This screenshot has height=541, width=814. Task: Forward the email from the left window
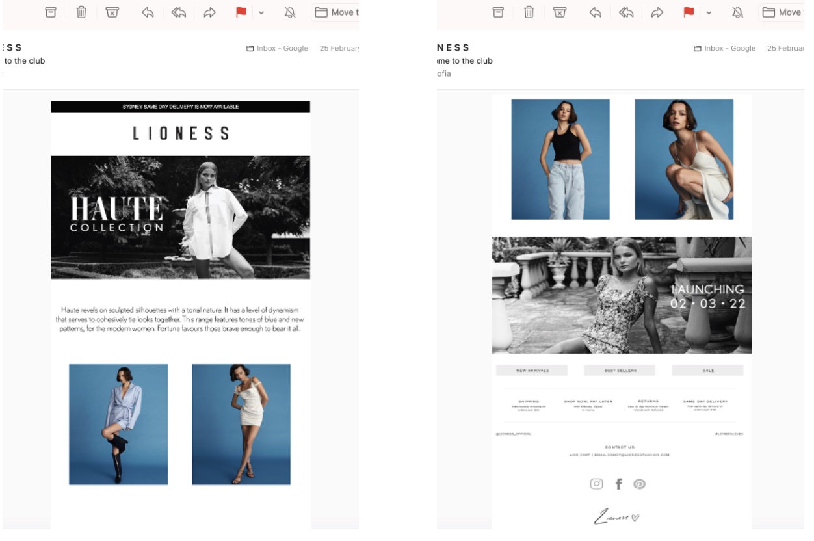pyautogui.click(x=210, y=12)
